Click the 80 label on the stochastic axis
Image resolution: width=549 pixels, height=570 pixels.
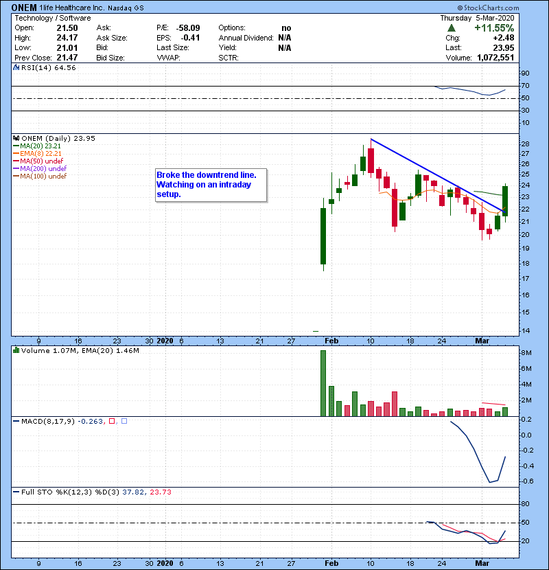[526, 504]
